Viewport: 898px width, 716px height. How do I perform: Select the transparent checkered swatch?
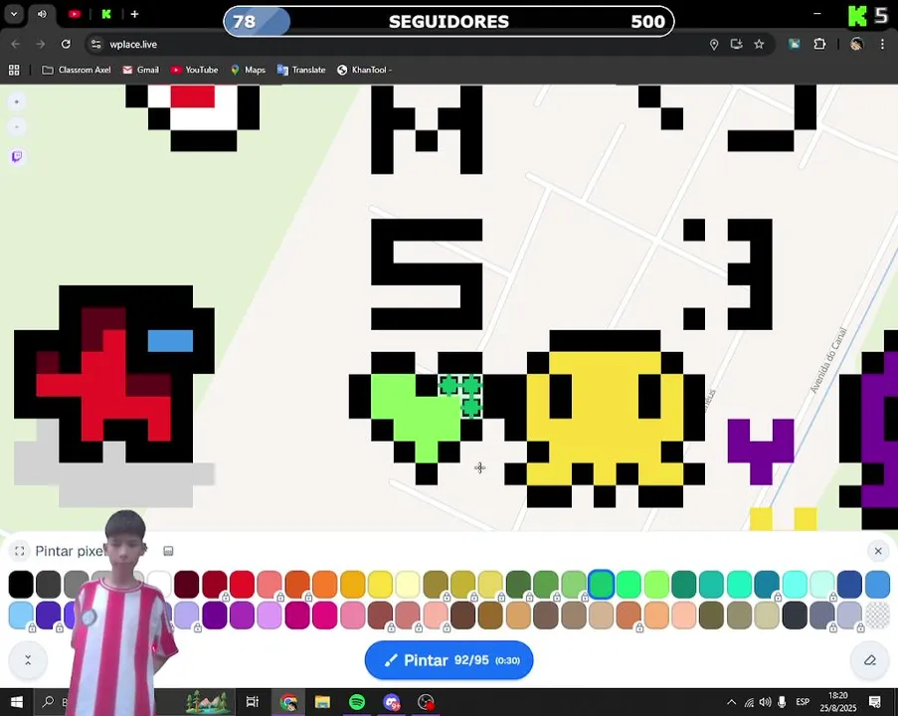click(x=877, y=616)
